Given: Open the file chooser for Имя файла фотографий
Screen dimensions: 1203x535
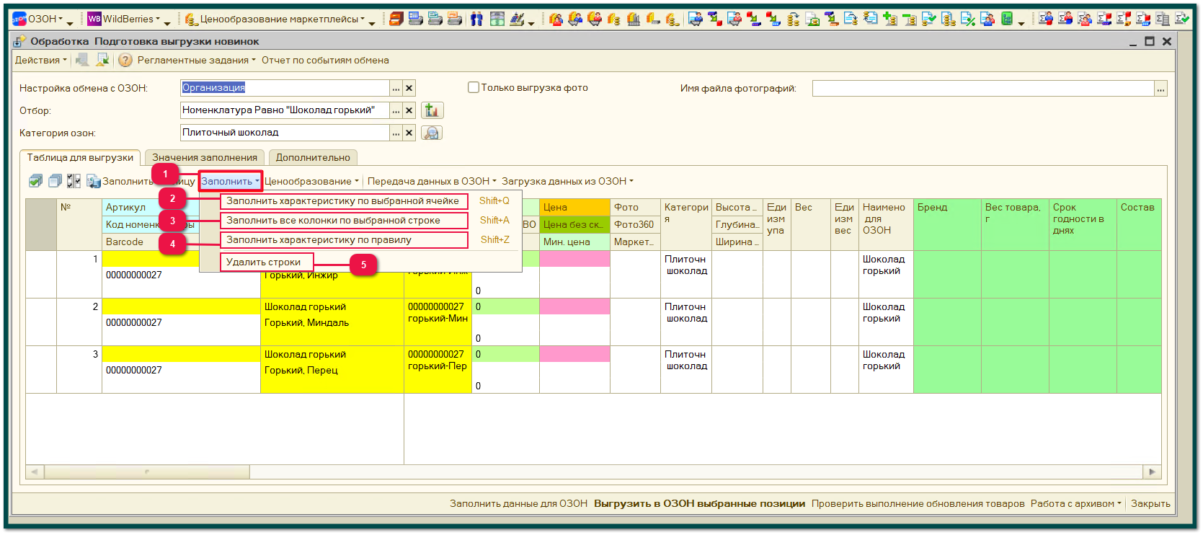Looking at the screenshot, I should point(1160,89).
